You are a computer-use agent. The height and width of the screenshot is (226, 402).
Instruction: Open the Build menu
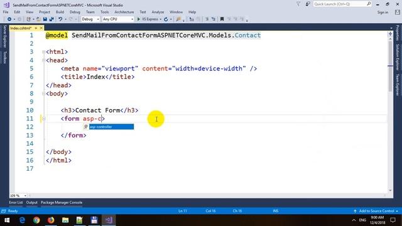point(60,12)
